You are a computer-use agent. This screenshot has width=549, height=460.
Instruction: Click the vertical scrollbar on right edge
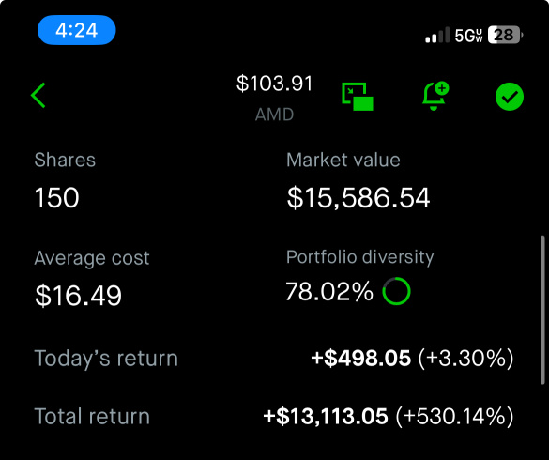point(542,311)
